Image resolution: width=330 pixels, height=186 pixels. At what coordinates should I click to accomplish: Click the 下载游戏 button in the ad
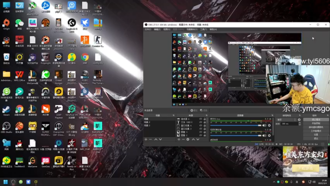[x=306, y=168]
